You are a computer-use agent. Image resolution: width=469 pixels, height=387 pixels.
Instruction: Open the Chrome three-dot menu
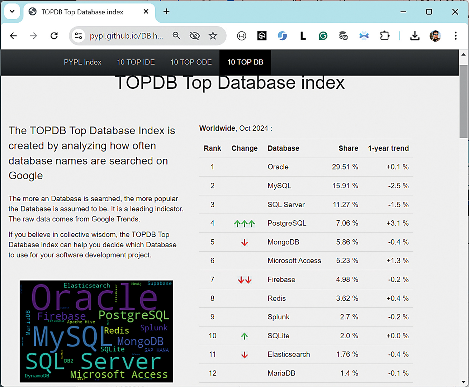pos(456,36)
